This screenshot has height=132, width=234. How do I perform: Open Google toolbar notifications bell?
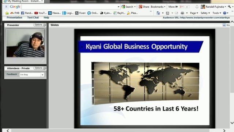point(197,7)
